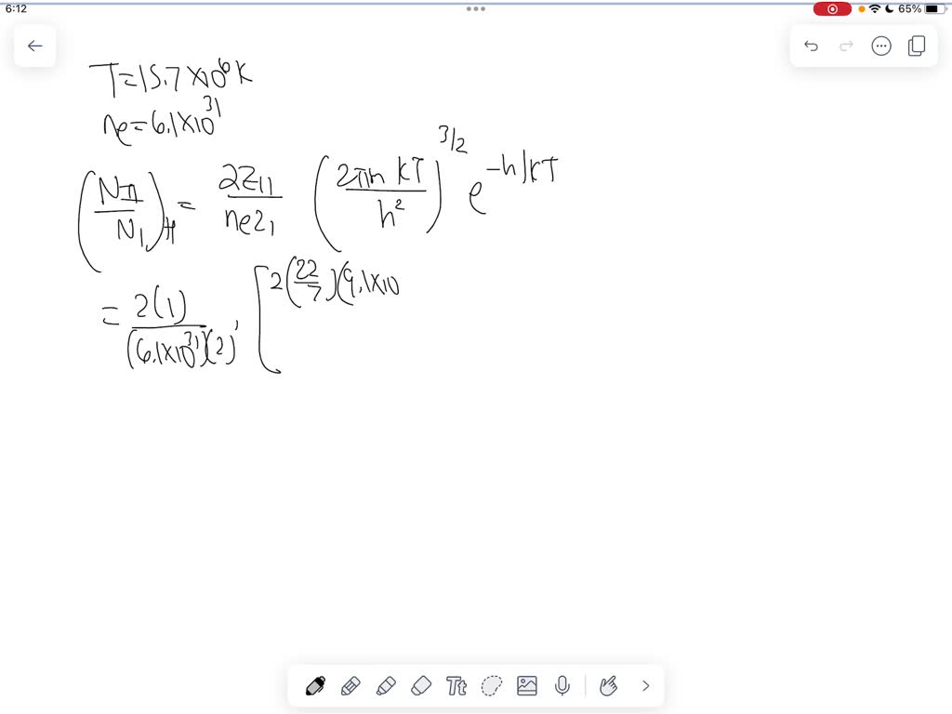
Task: Tap the redo arrow
Action: (845, 45)
